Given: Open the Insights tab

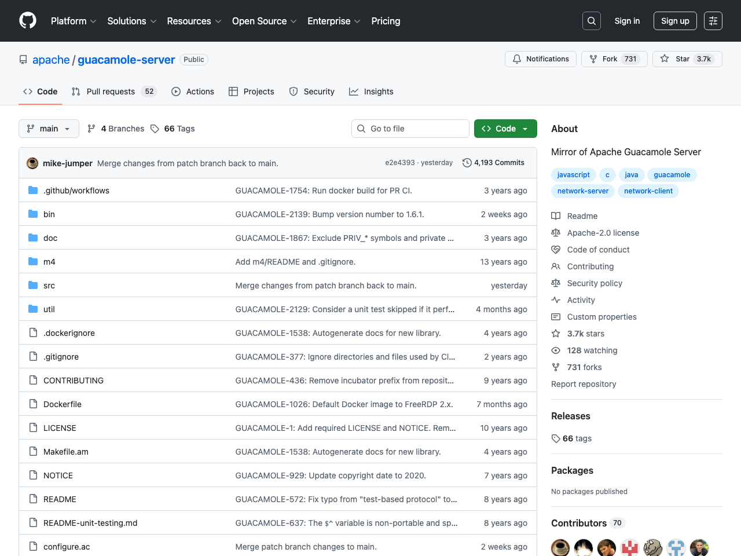Looking at the screenshot, I should (371, 92).
